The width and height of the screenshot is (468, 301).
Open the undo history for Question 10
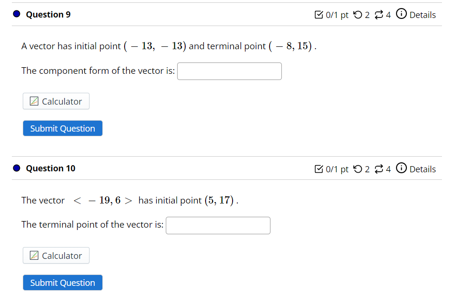click(x=357, y=168)
